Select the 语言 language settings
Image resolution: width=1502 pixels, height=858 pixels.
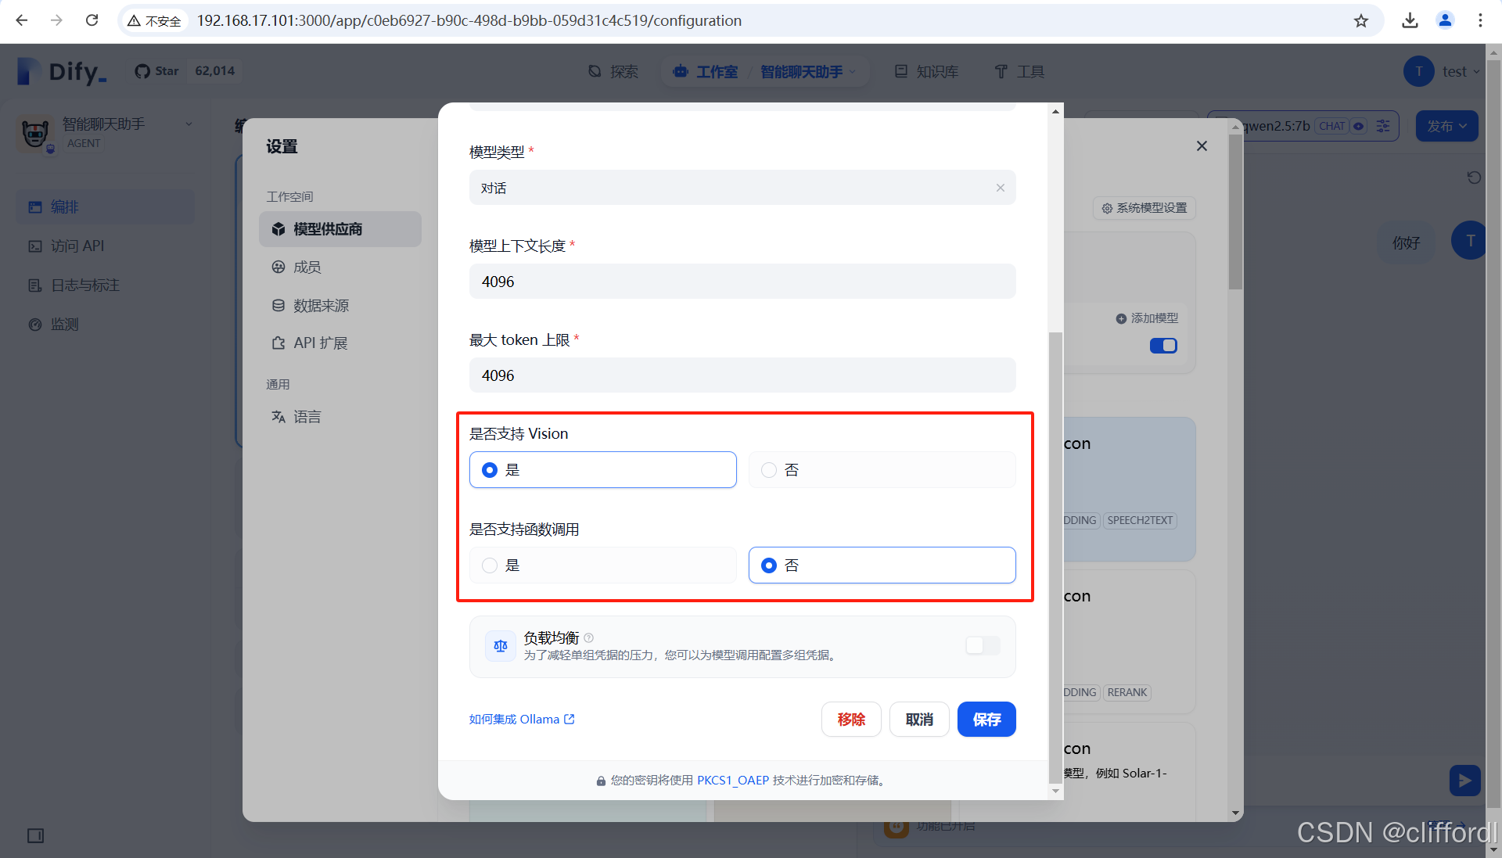tap(307, 416)
